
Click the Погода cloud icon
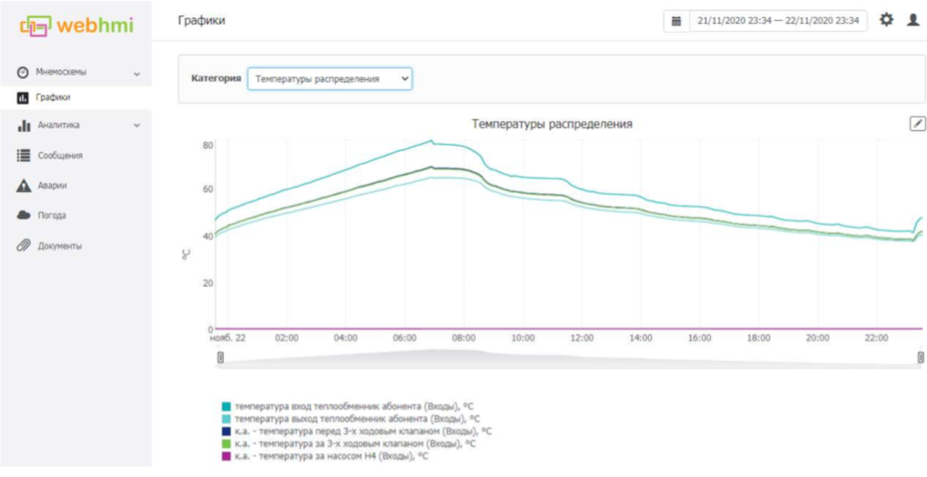tap(24, 215)
